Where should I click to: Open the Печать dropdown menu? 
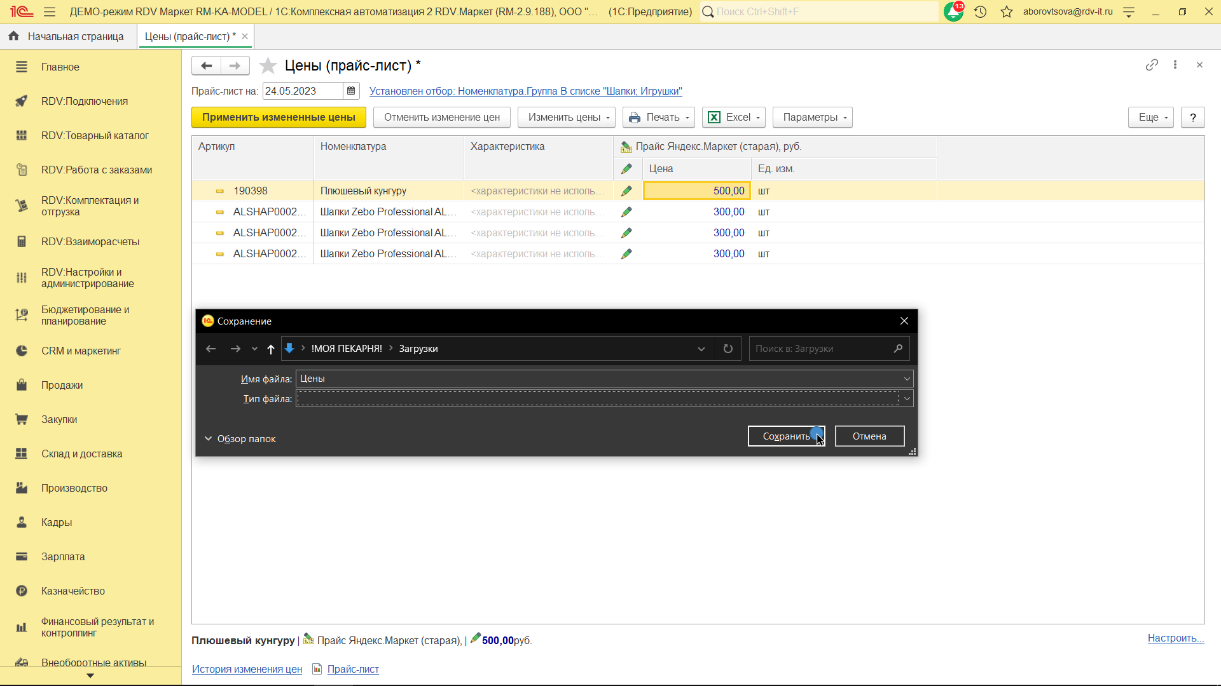[x=658, y=118]
